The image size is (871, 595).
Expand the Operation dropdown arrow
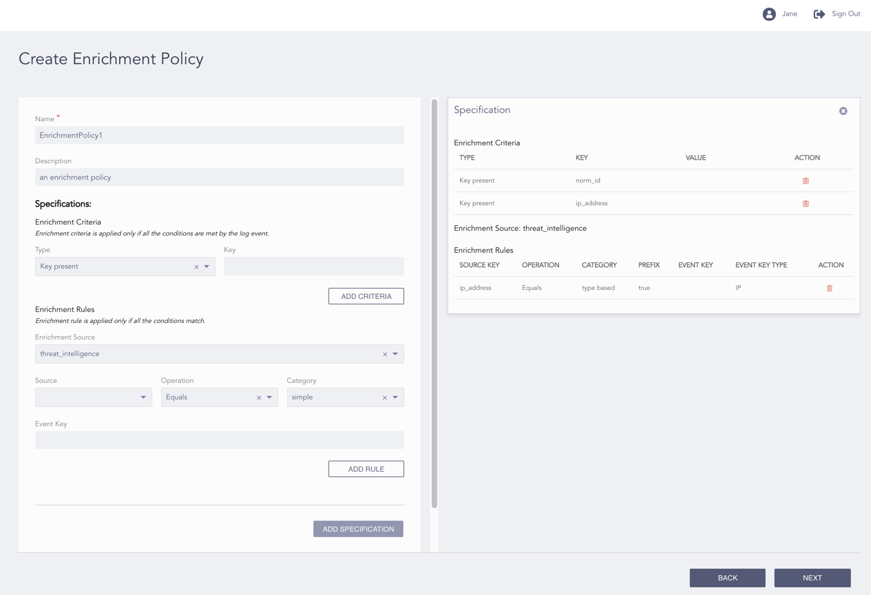[x=269, y=397]
